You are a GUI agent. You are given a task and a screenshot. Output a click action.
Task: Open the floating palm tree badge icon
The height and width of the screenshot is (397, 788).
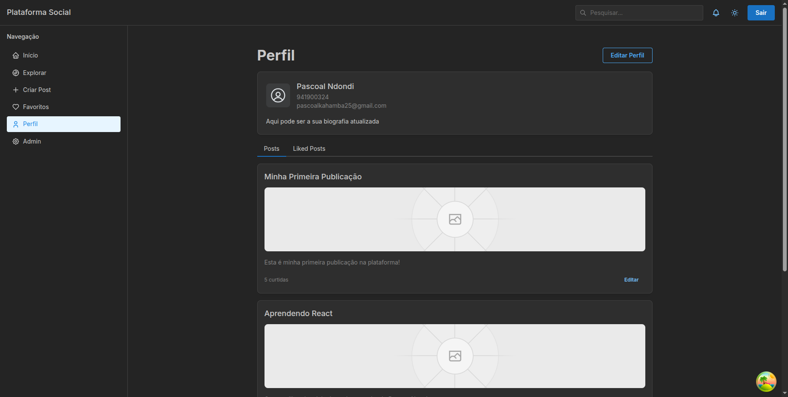tap(766, 381)
